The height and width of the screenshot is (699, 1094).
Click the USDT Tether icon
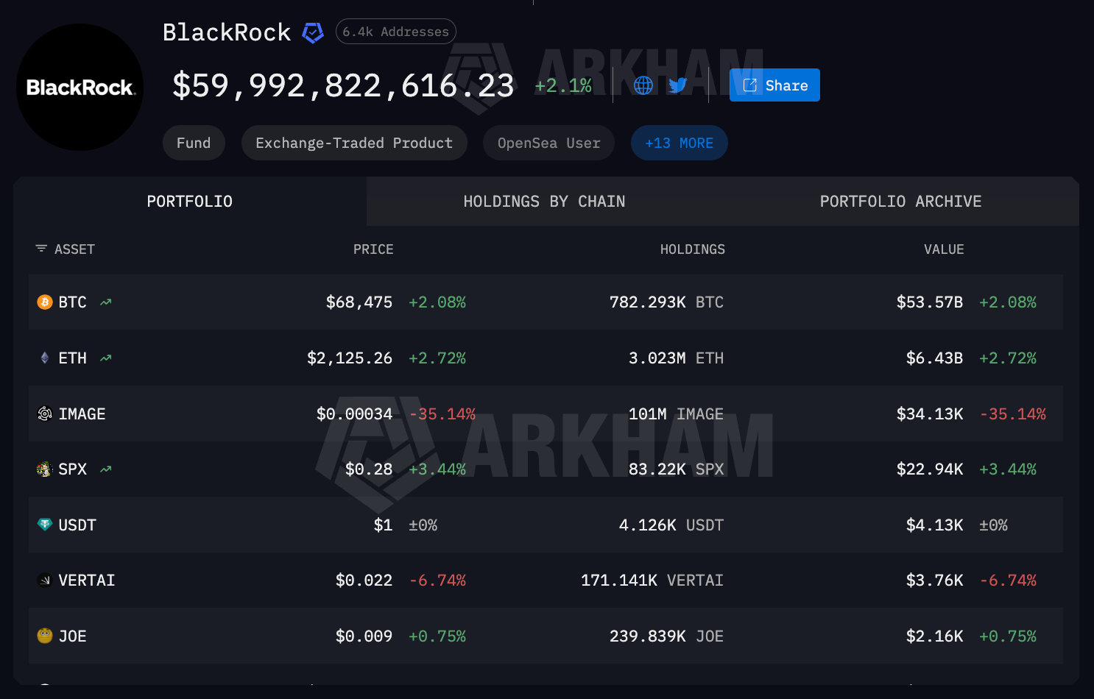pyautogui.click(x=45, y=525)
